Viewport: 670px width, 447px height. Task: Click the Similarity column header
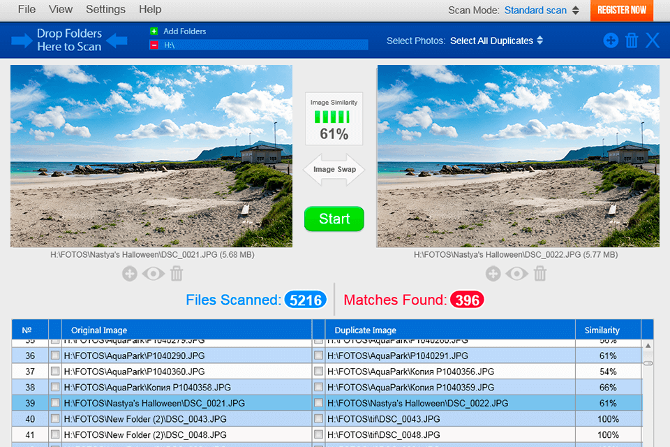608,330
